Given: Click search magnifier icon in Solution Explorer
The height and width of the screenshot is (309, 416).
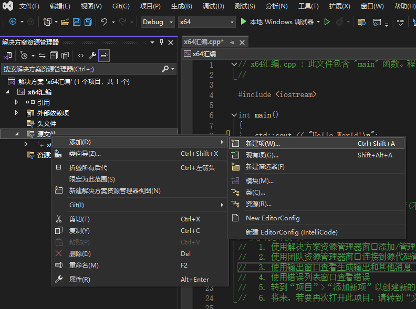Looking at the screenshot, I should [165, 69].
